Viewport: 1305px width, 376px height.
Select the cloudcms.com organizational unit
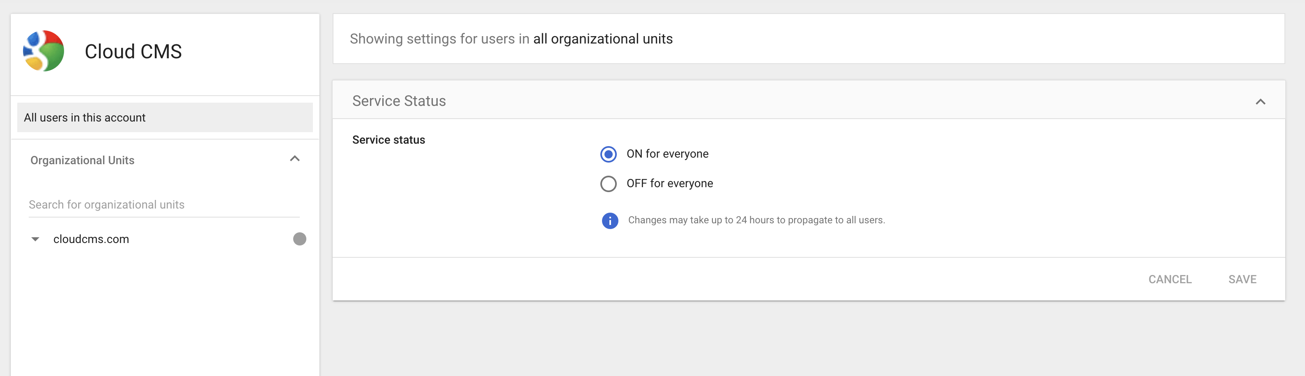tap(91, 239)
